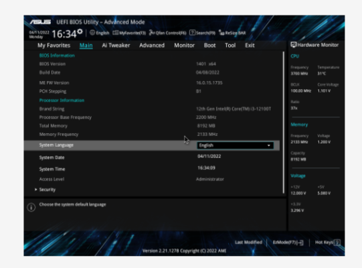Switch to My Favorites tab
The height and width of the screenshot is (268, 362).
tap(54, 46)
